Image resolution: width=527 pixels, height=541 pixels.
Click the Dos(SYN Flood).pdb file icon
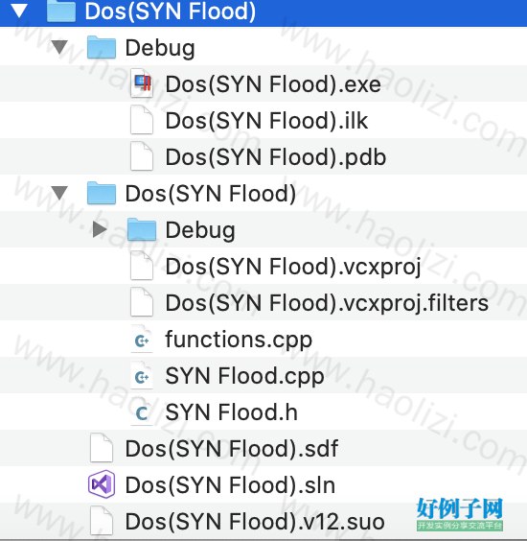click(142, 156)
